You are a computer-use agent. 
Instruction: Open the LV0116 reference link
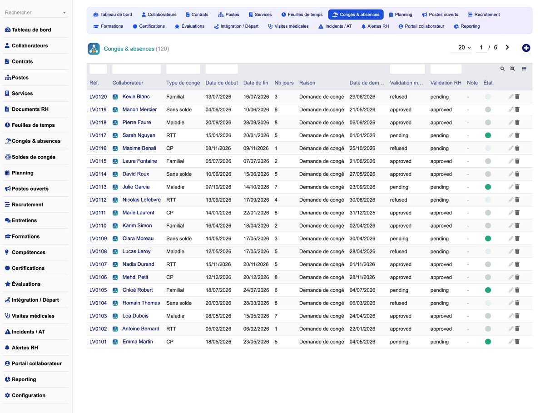pos(98,148)
